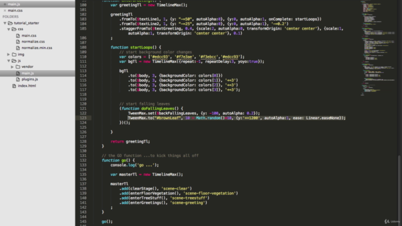The image size is (402, 226).
Task: Select the tutorial_starter folder name
Action: pos(26,23)
